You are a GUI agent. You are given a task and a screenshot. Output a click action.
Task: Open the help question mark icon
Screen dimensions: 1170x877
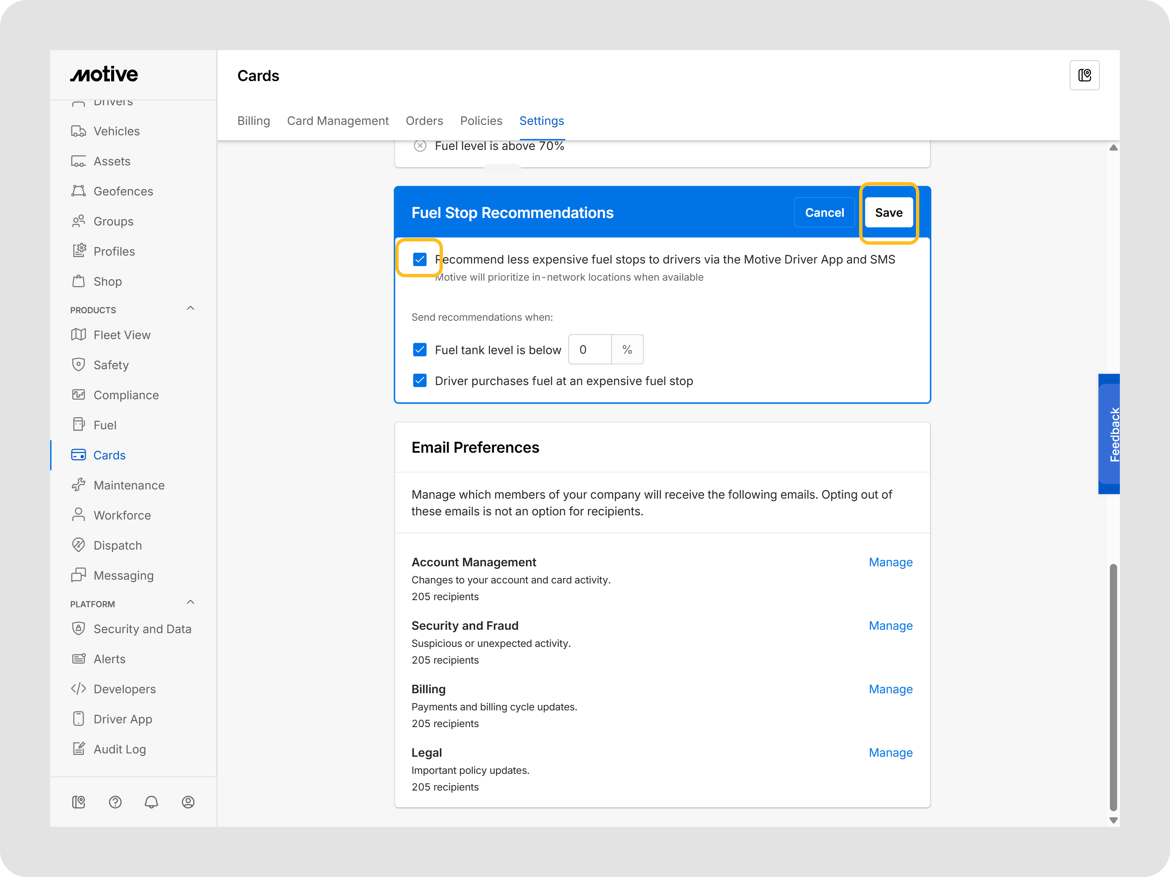115,802
